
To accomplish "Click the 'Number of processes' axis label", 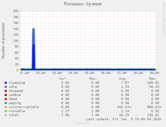I will pos(3,41).
